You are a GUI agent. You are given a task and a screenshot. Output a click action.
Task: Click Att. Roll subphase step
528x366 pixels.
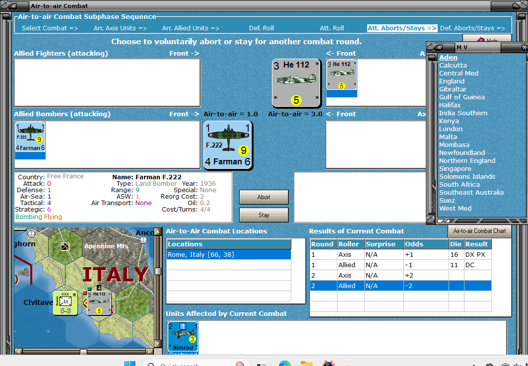tap(331, 28)
